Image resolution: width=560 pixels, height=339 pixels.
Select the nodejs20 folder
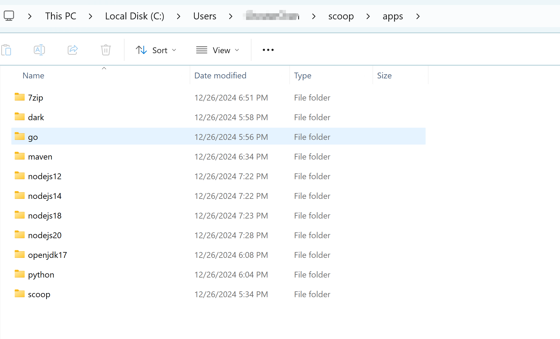(x=45, y=235)
